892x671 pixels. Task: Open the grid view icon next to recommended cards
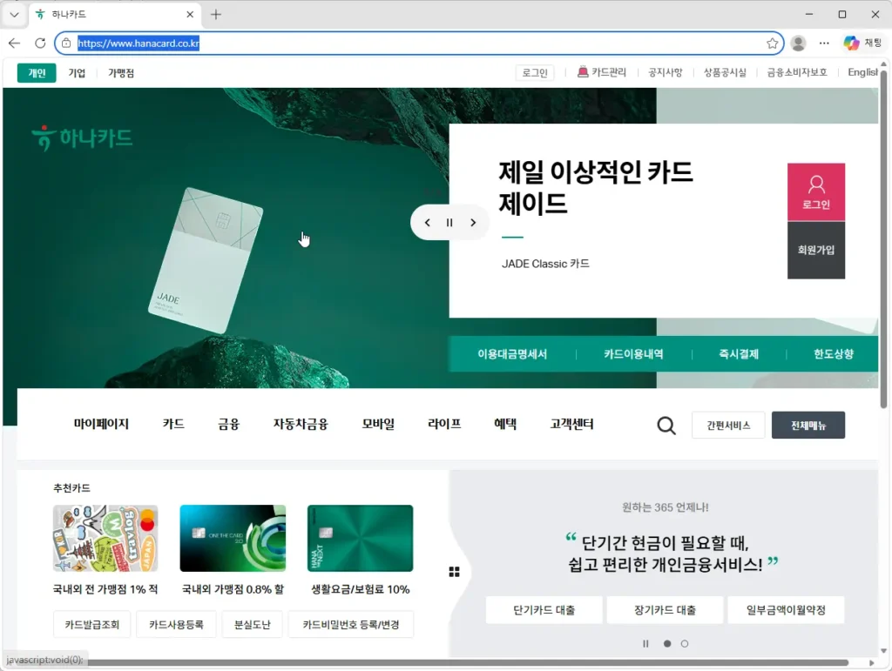coord(454,572)
